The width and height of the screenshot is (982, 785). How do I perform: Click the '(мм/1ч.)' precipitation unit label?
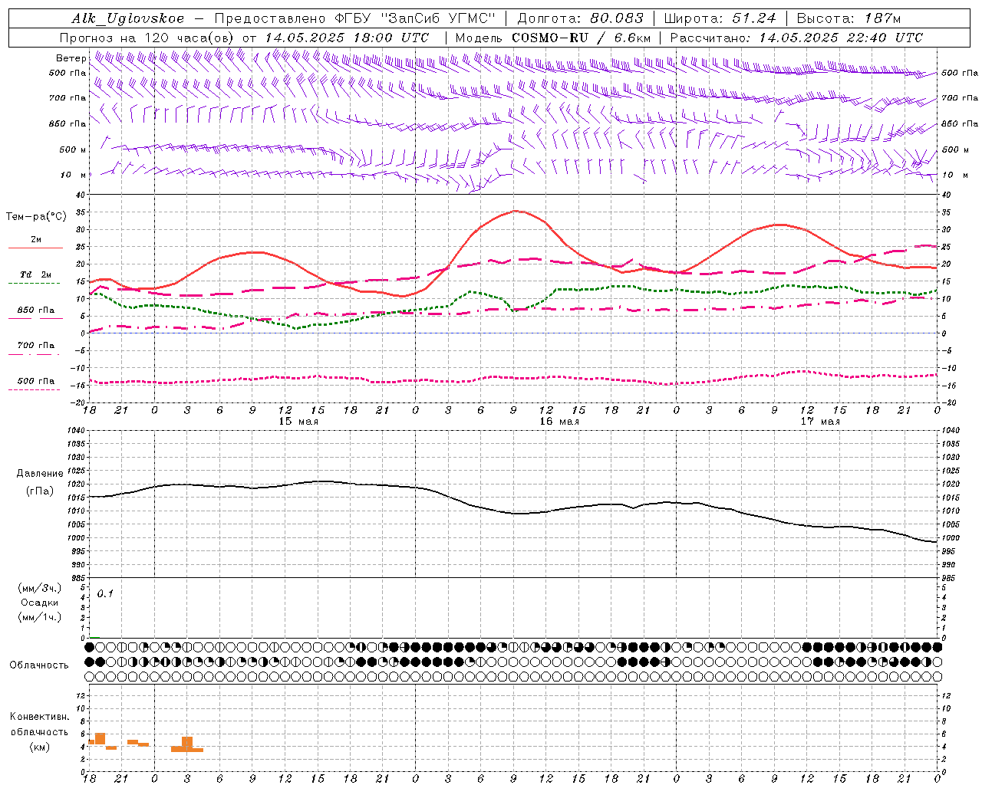[x=40, y=617]
